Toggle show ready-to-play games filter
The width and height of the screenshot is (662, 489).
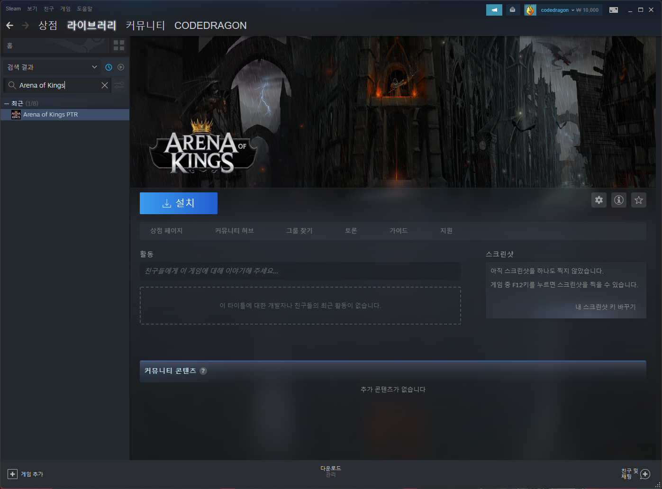point(121,67)
